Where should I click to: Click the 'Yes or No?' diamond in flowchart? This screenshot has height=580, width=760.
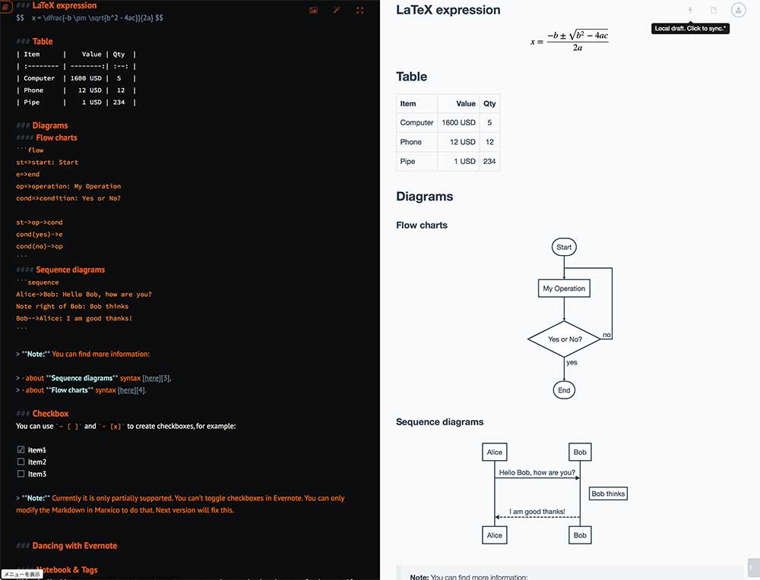564,339
